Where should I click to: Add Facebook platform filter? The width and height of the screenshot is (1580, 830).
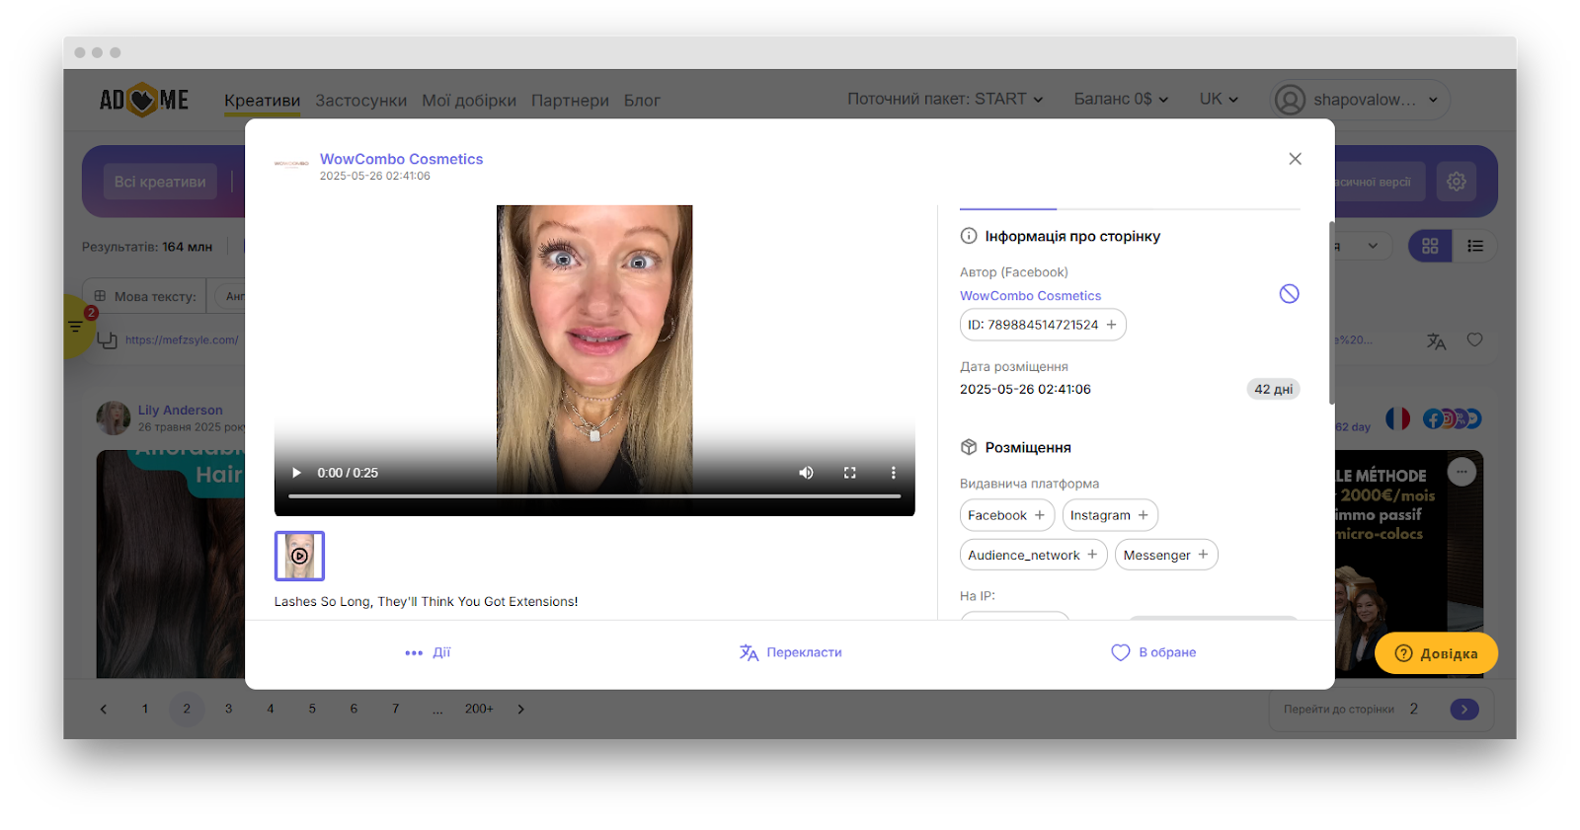tap(1006, 515)
